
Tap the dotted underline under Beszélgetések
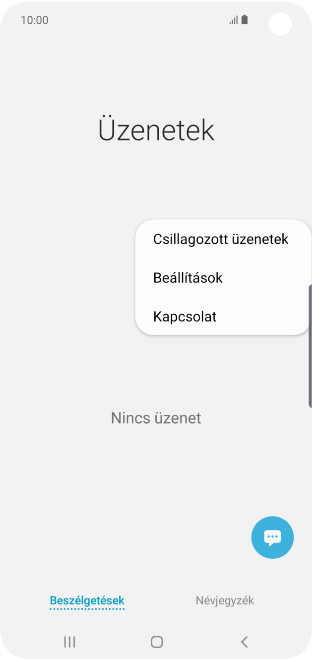[87, 609]
